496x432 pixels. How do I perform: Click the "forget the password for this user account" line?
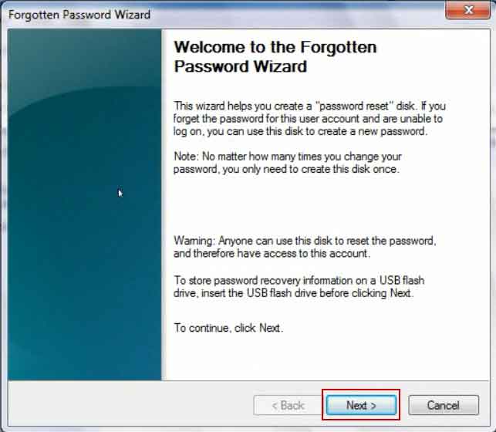[308, 119]
